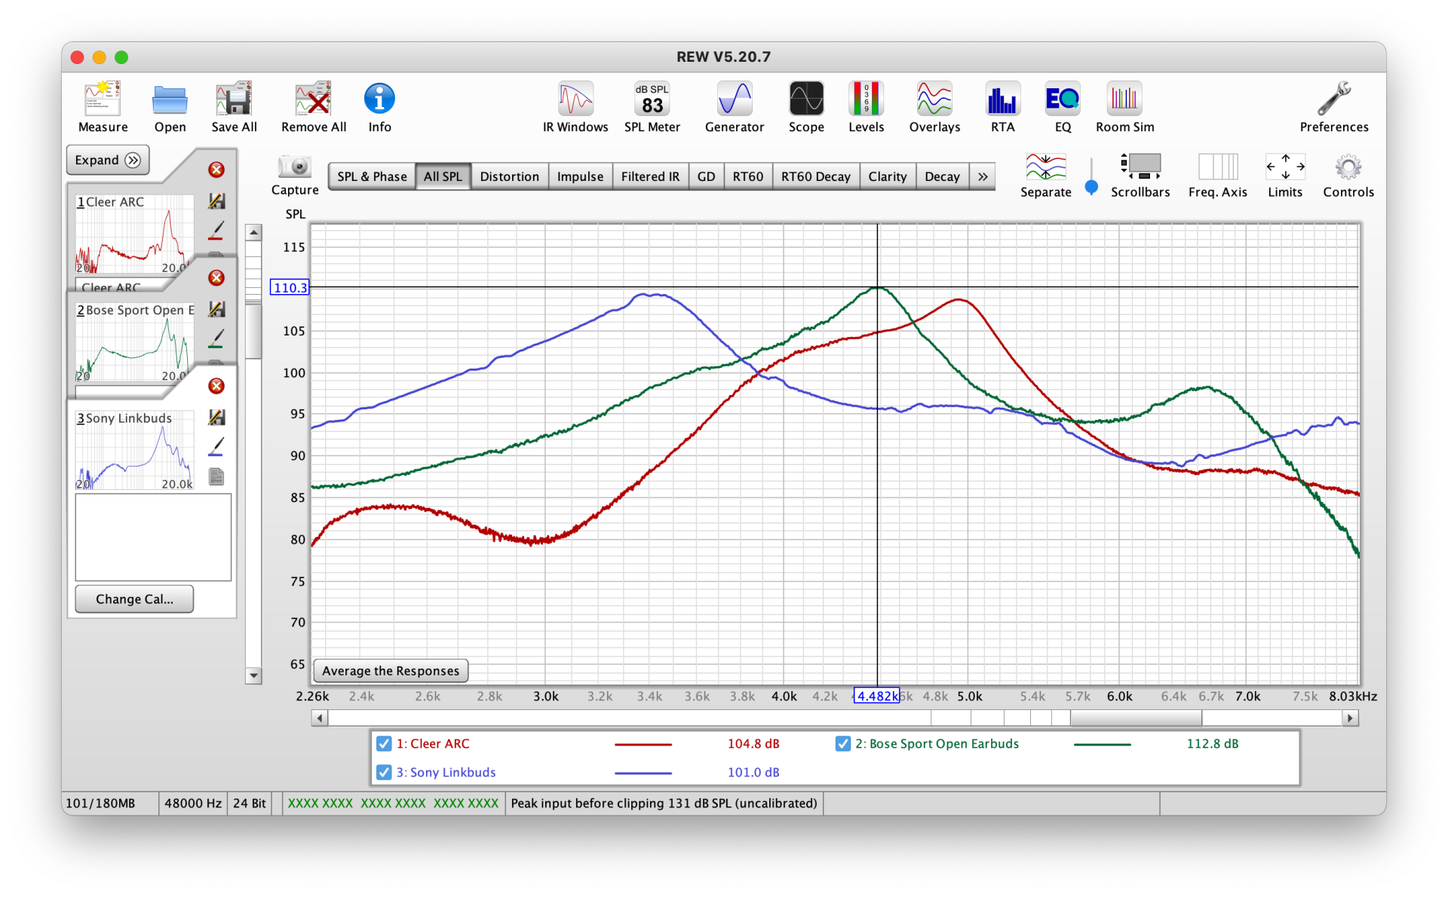Switch to the GD tab
1448x897 pixels.
(706, 176)
